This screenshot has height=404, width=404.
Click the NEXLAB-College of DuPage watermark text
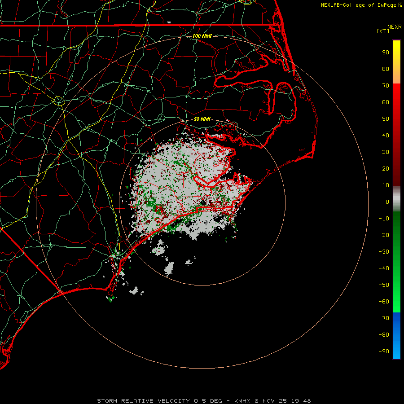361,5
